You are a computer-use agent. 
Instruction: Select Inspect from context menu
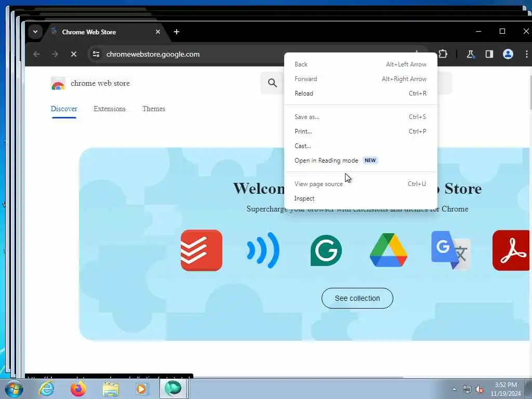pos(361,198)
